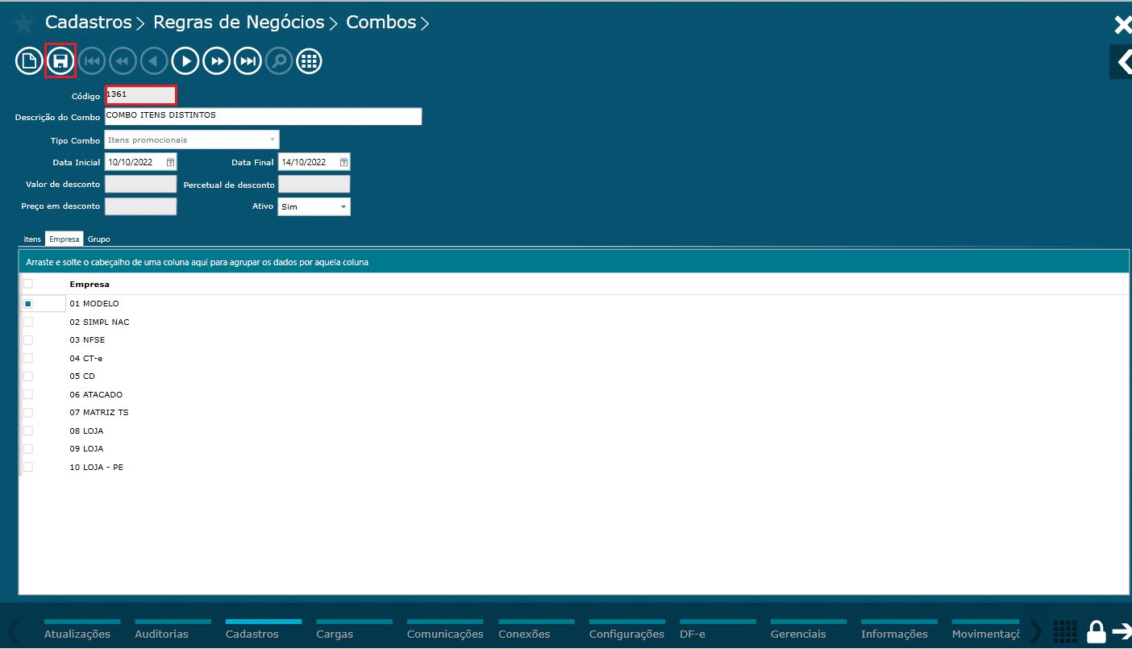Collapse the side panel chevron

pyautogui.click(x=1122, y=61)
